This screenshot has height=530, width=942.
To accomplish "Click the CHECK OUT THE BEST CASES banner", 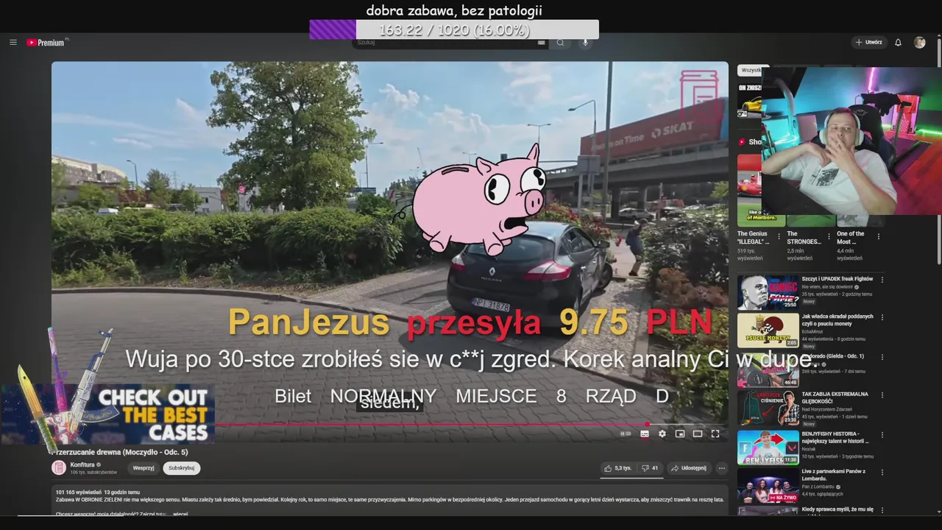I will pyautogui.click(x=107, y=414).
